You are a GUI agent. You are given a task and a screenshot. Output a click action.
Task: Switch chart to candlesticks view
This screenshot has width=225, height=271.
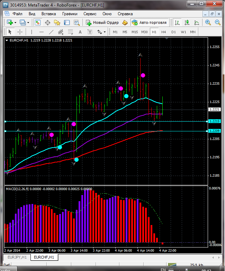point(187,22)
